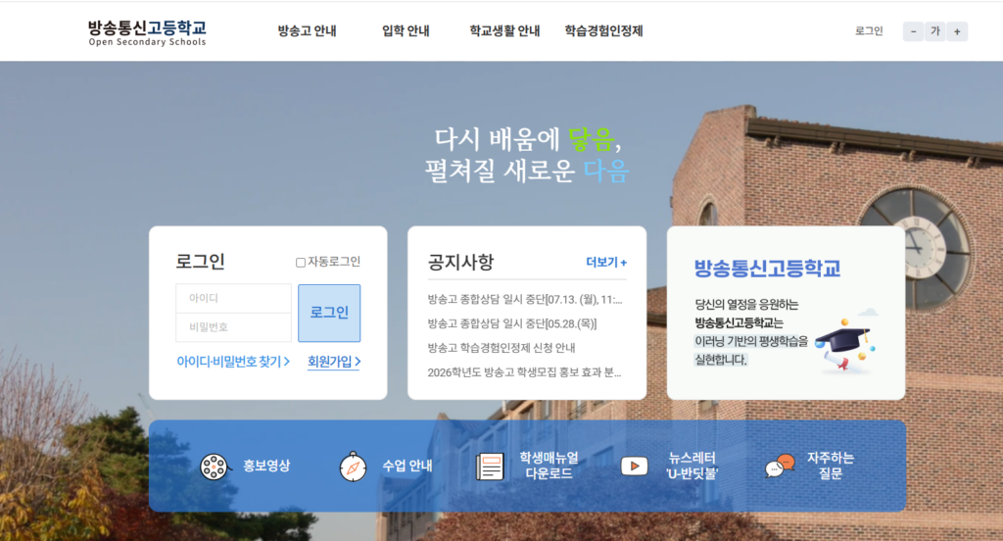
Task: Click the newsletter play video icon
Action: [635, 467]
